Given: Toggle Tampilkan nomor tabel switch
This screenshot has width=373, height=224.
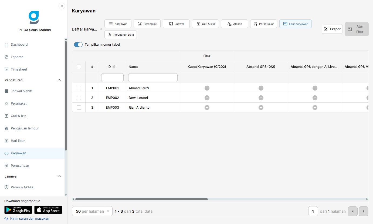Looking at the screenshot, I should [78, 45].
